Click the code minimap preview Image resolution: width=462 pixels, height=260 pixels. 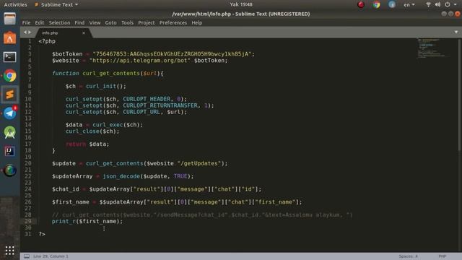click(x=434, y=48)
